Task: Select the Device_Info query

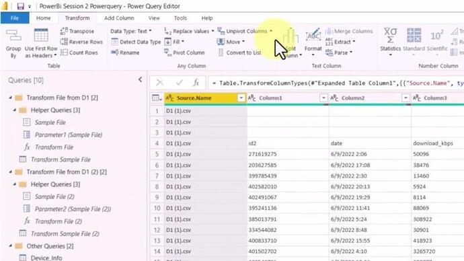Action: coord(46,258)
